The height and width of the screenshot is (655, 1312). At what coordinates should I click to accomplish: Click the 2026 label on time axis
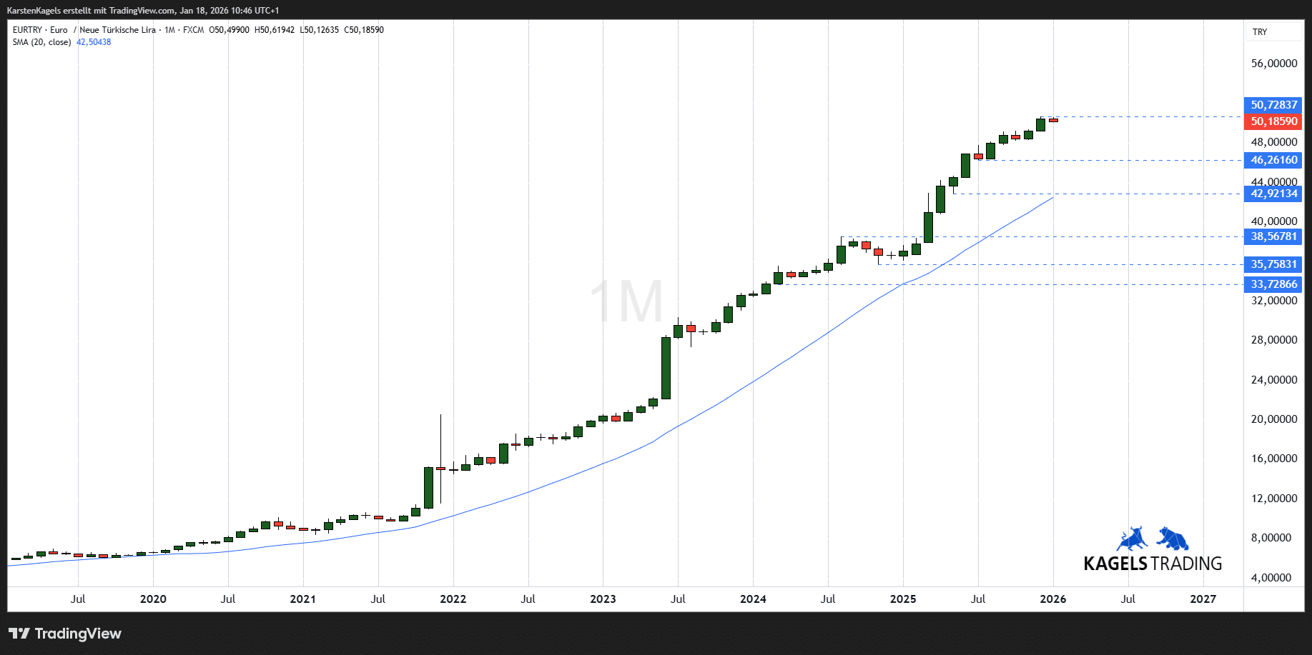point(1052,599)
